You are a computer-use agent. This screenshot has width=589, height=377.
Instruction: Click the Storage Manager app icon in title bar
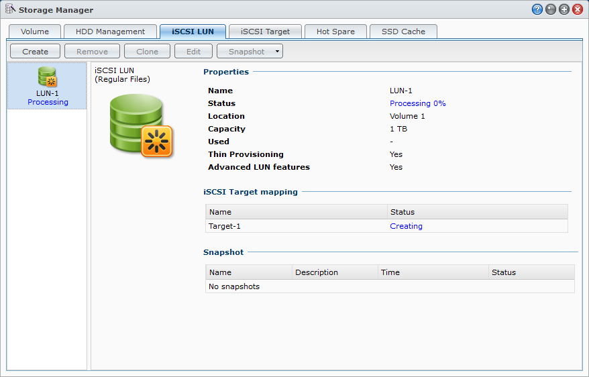click(10, 9)
